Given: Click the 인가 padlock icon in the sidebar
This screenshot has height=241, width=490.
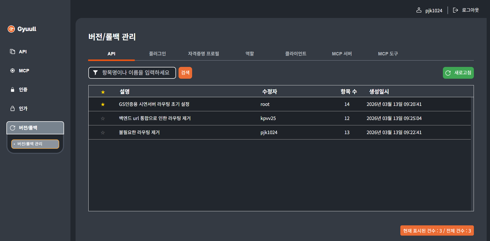Looking at the screenshot, I should (12, 108).
